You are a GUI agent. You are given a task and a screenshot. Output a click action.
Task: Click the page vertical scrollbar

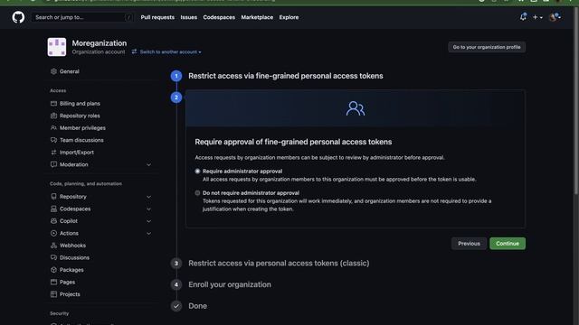point(576,99)
